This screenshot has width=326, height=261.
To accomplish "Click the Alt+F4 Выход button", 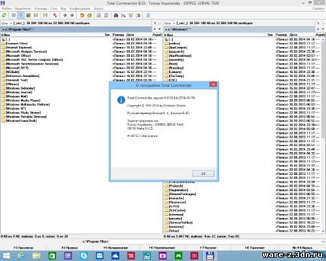I will point(302,248).
